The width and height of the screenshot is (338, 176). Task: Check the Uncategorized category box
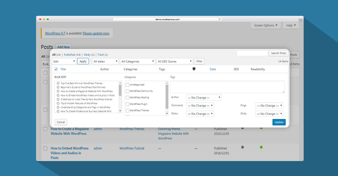pos(127,85)
